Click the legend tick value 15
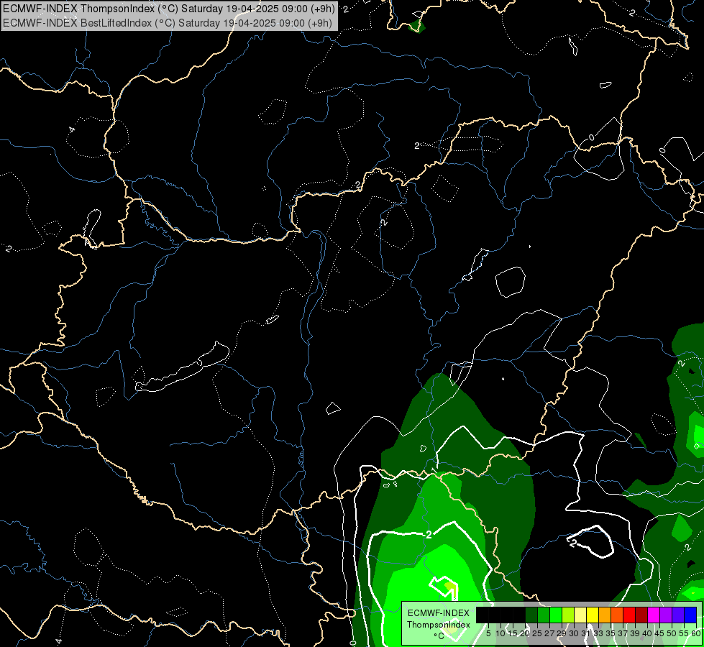 (513, 633)
